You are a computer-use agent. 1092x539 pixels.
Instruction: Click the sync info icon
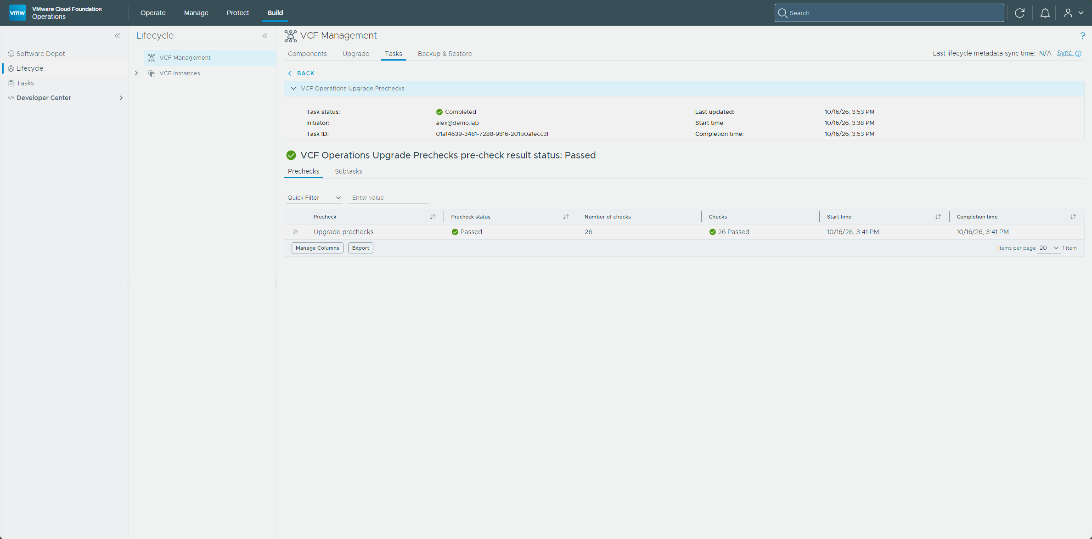coord(1078,54)
